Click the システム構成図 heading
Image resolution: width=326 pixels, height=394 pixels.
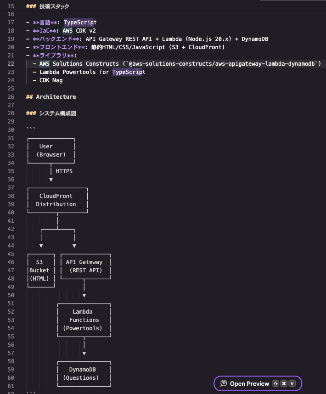[x=57, y=113]
